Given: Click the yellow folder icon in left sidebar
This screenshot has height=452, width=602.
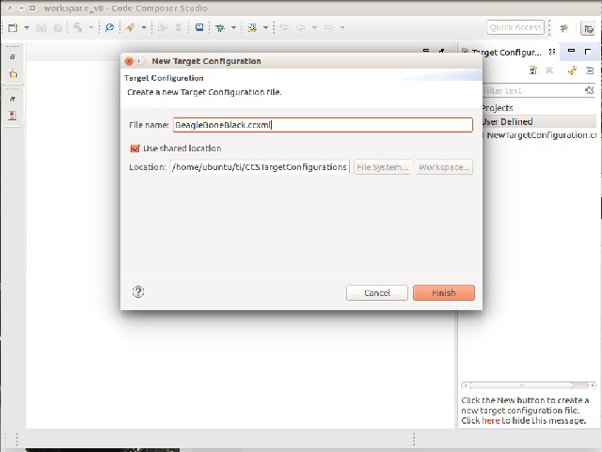Looking at the screenshot, I should coord(13,73).
